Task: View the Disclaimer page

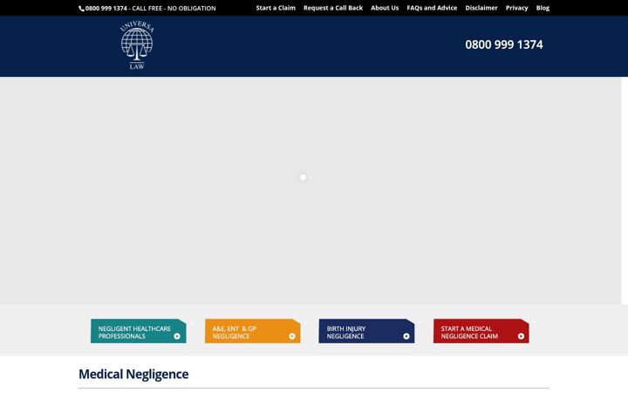Action: coord(481,8)
